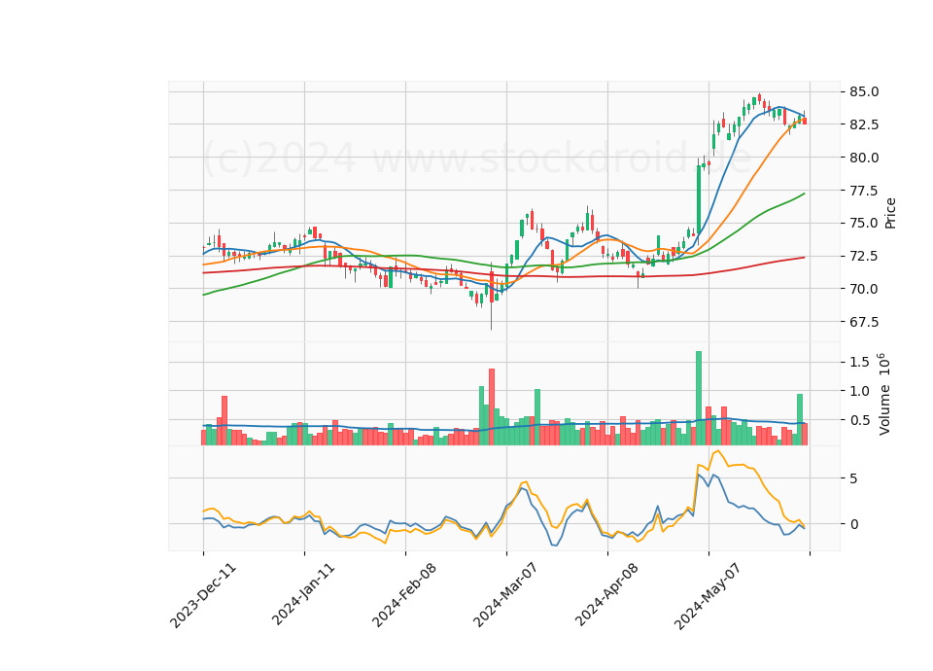Click the 5 indicator axis label

(x=854, y=478)
